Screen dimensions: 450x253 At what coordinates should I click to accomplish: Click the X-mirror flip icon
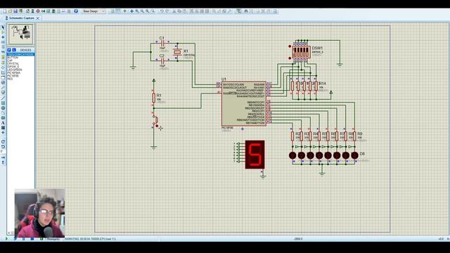pos(3,157)
